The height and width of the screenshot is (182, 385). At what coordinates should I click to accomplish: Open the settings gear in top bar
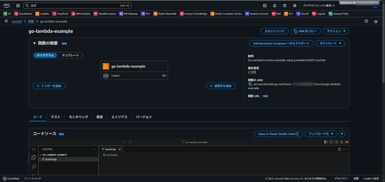pyautogui.click(x=295, y=5)
